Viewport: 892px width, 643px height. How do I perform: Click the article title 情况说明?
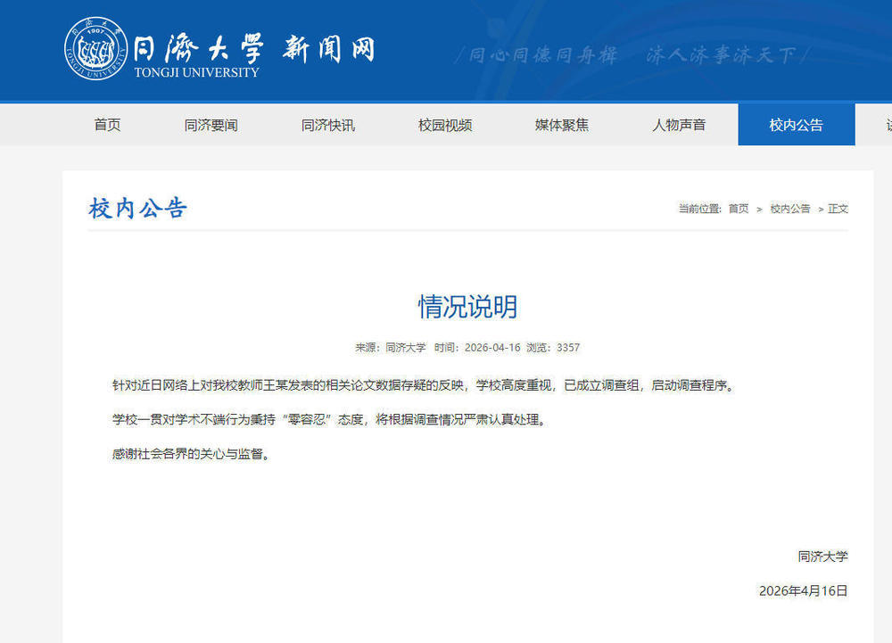(467, 306)
